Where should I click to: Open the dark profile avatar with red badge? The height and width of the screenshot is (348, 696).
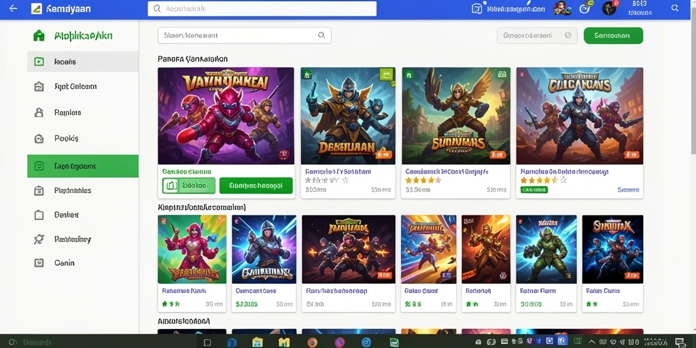pyautogui.click(x=610, y=7)
